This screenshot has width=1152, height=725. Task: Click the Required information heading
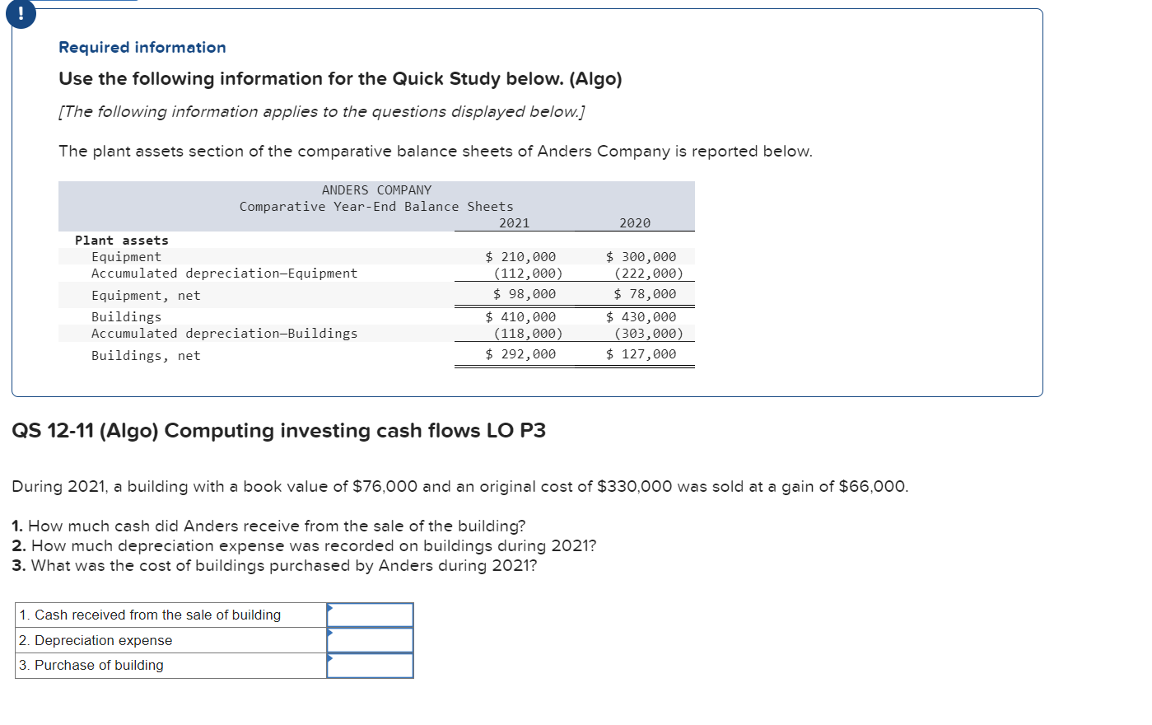[142, 47]
